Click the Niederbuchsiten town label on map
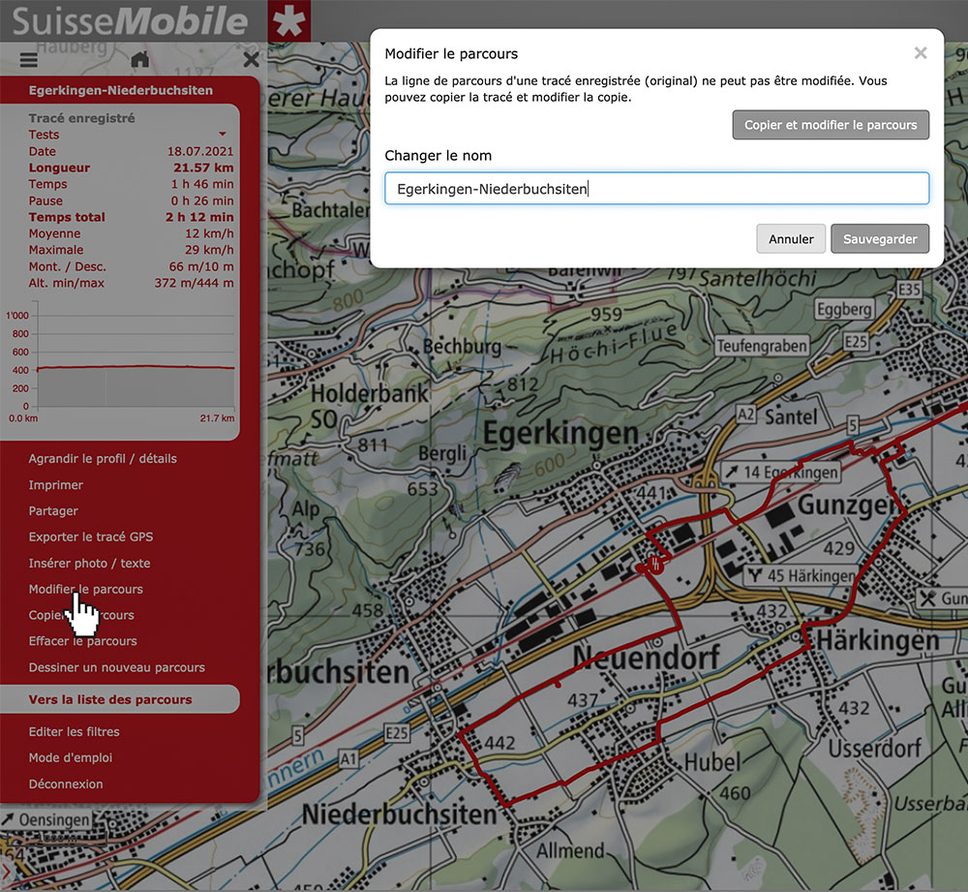 (x=400, y=814)
